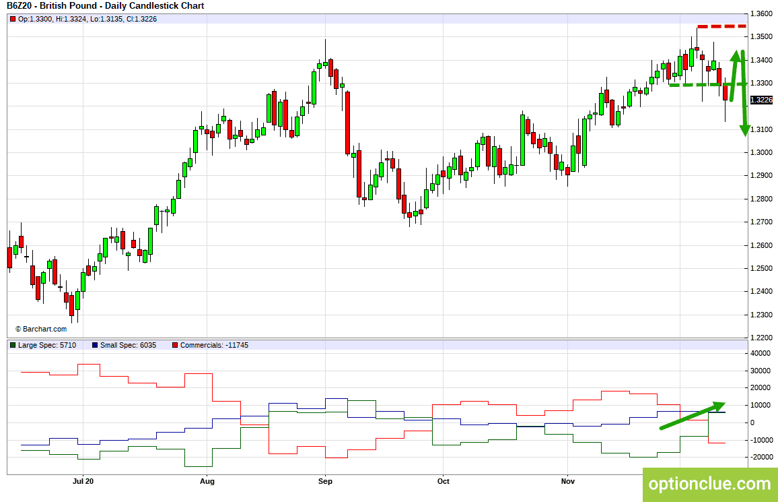Click the Jul 20 label on the time axis

[x=83, y=481]
